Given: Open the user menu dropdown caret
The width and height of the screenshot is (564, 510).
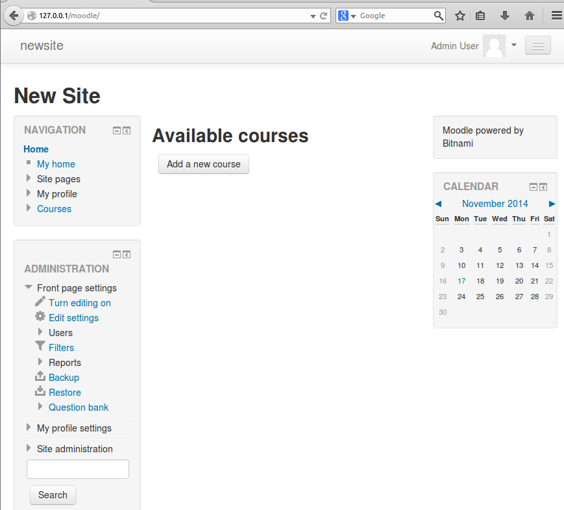Looking at the screenshot, I should tap(514, 45).
